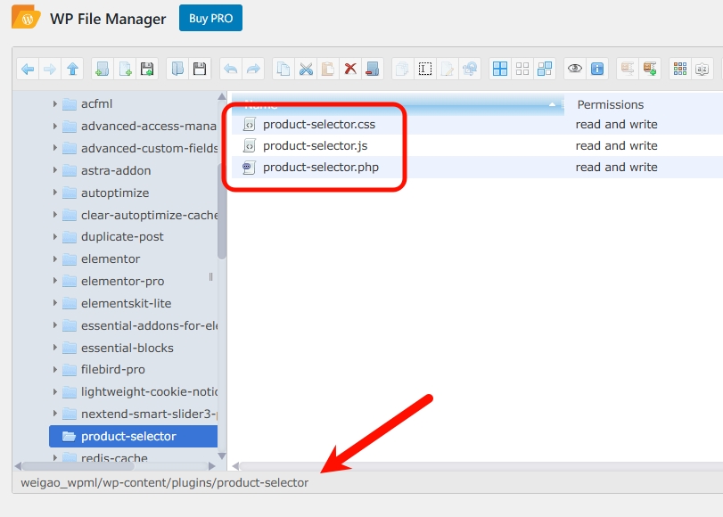Click the duplicate files icon
The width and height of the screenshot is (723, 517).
pos(403,70)
